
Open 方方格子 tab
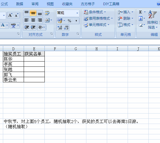click(x=88, y=4)
